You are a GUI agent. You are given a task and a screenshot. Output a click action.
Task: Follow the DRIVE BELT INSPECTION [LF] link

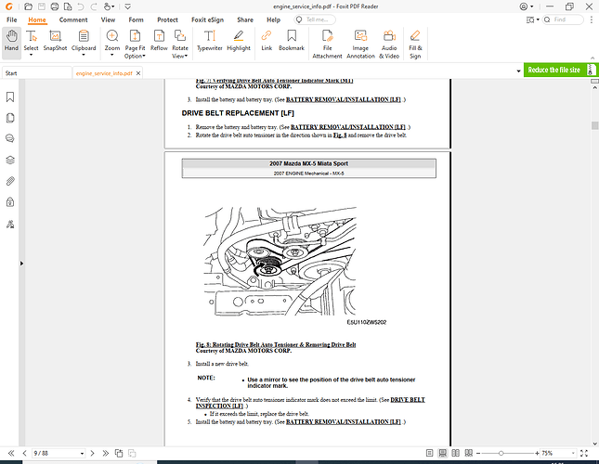[x=219, y=406]
